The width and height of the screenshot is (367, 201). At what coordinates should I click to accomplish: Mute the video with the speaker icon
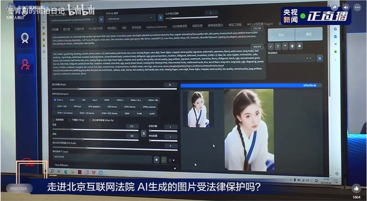(x=346, y=7)
